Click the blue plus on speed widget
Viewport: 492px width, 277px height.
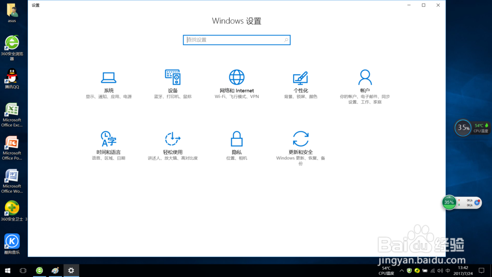click(477, 203)
